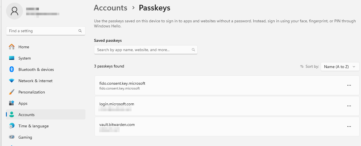Open System settings via its monitor icon
This screenshot has height=146, width=361.
[12, 58]
